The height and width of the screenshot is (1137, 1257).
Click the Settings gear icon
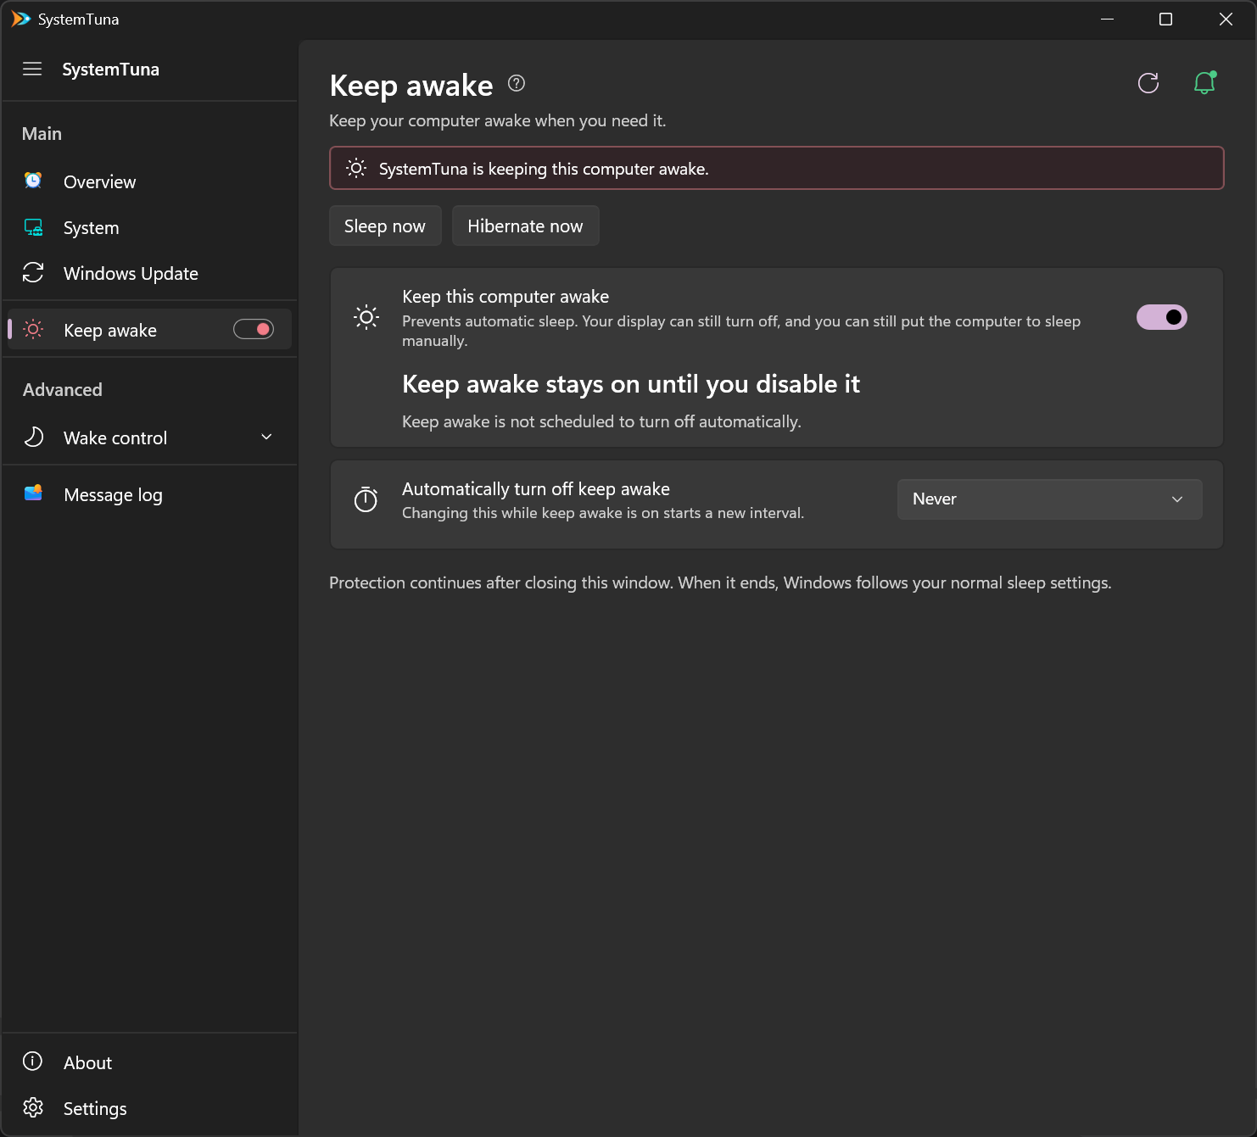33,1107
